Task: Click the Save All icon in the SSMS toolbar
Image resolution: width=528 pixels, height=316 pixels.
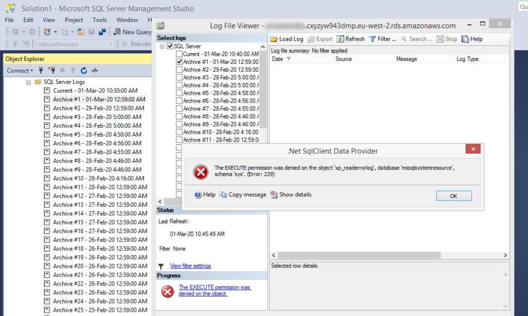Action: (103, 31)
